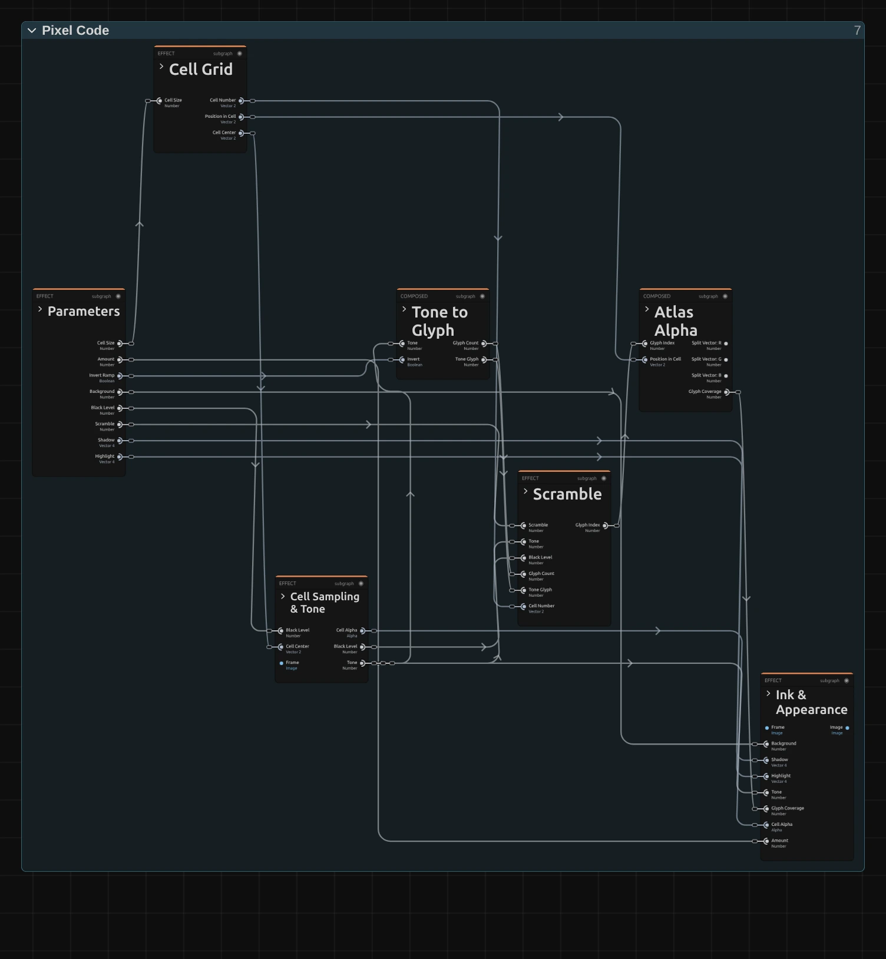Click Parameters' Background output port

(x=120, y=392)
